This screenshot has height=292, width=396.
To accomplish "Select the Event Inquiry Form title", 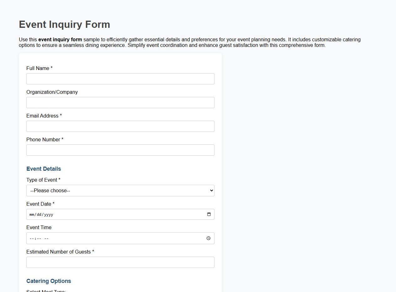I will tap(64, 24).
